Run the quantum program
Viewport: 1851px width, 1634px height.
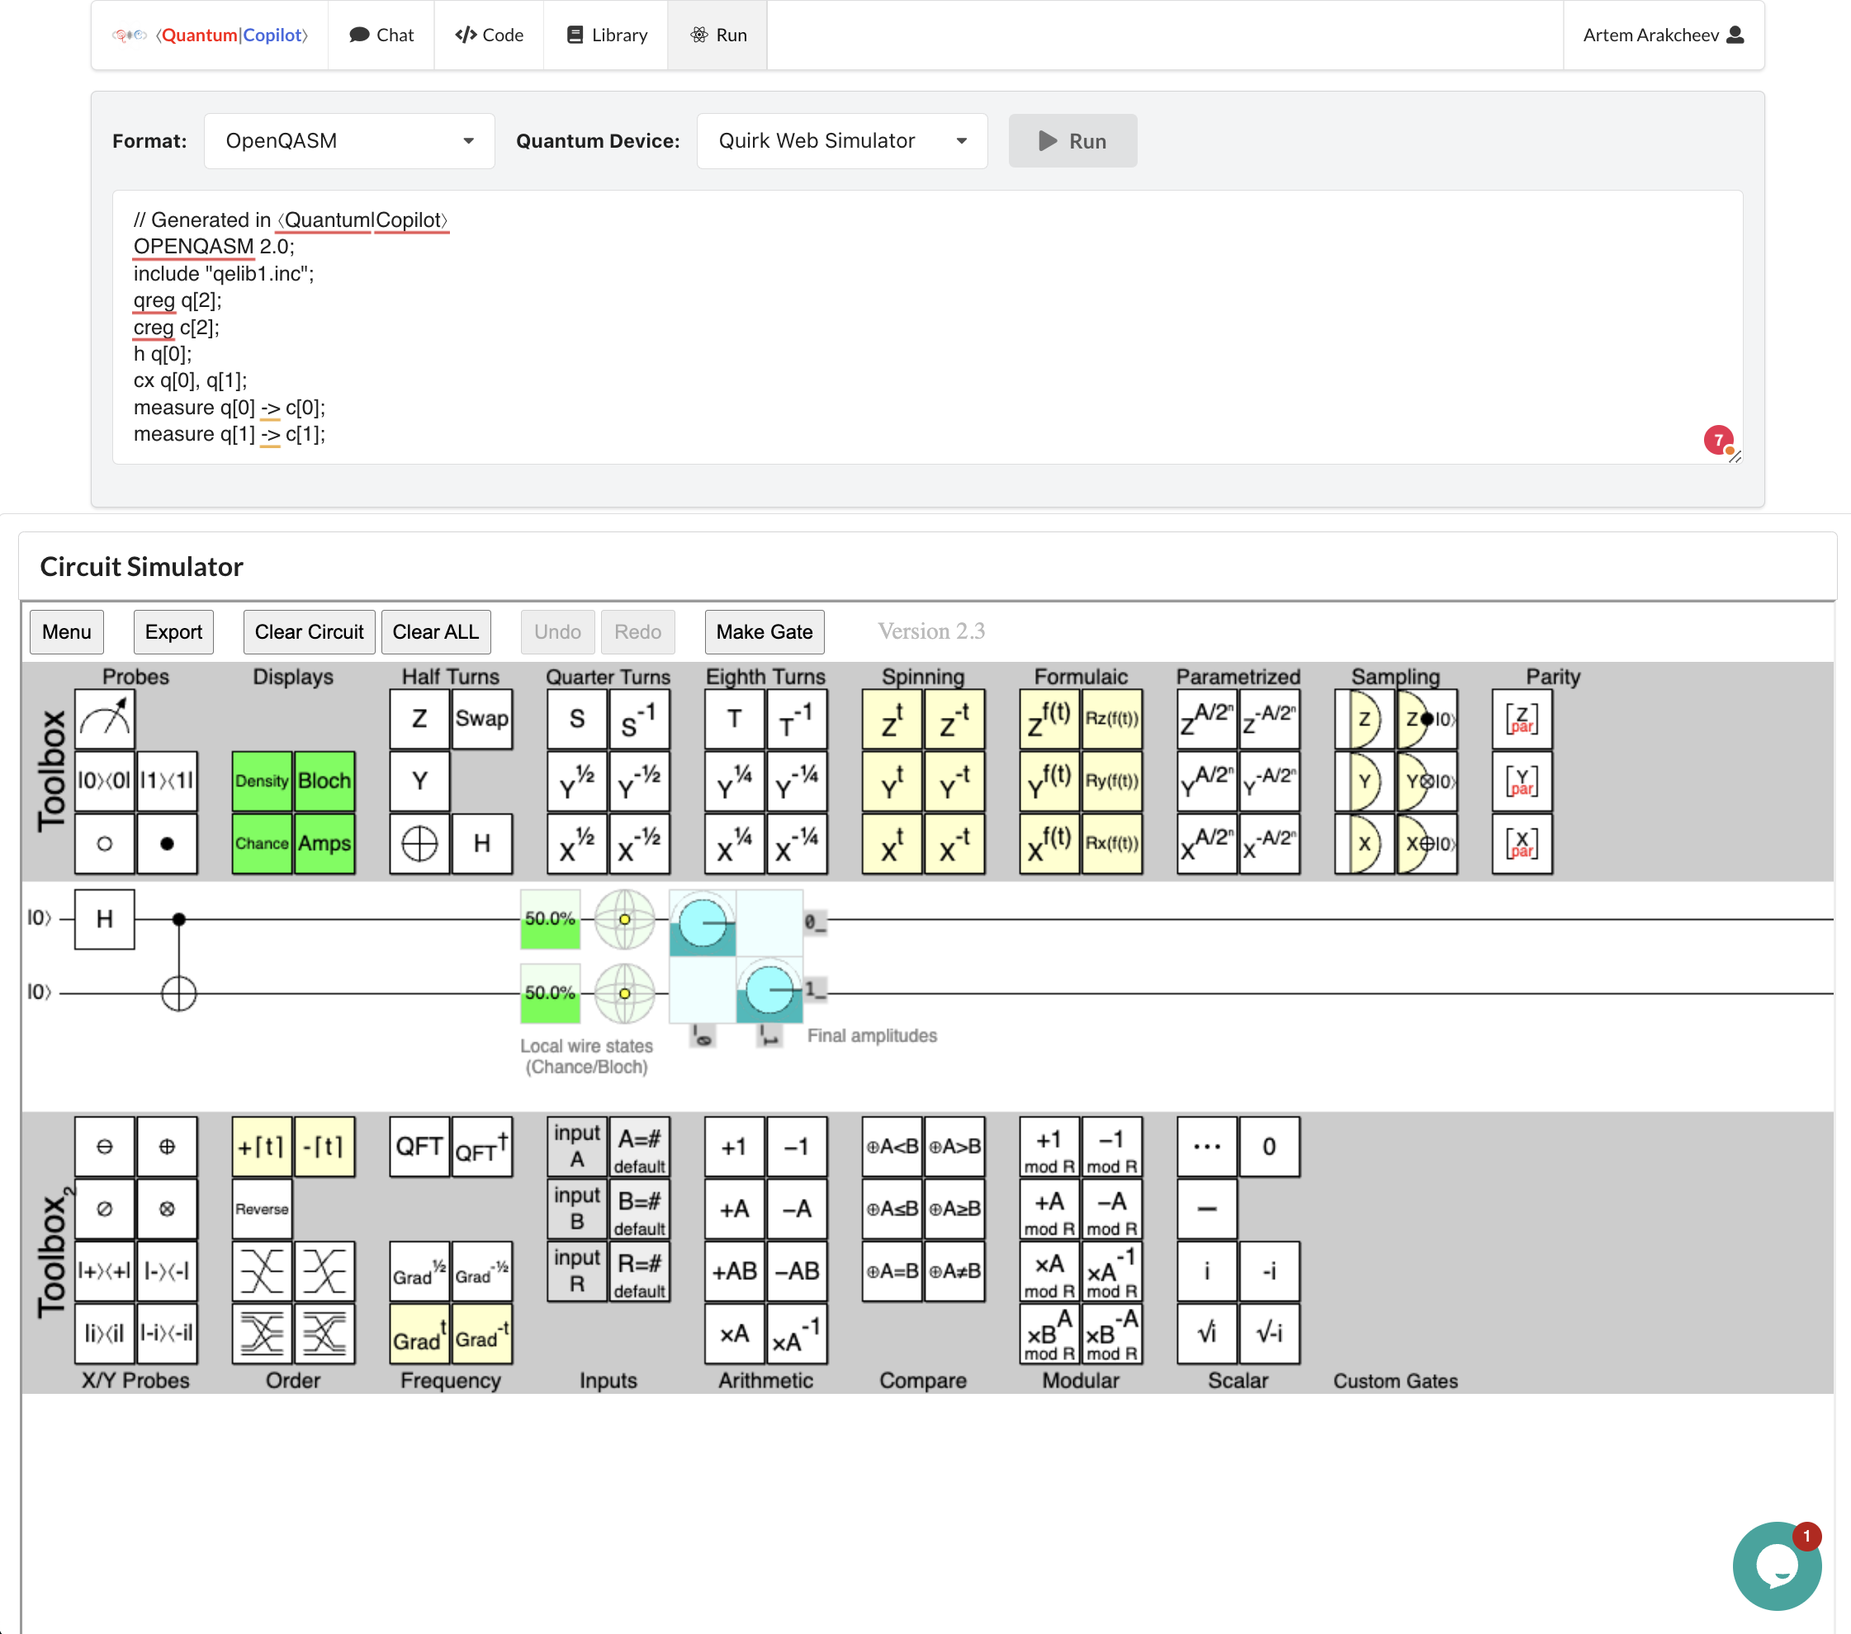(x=1073, y=141)
